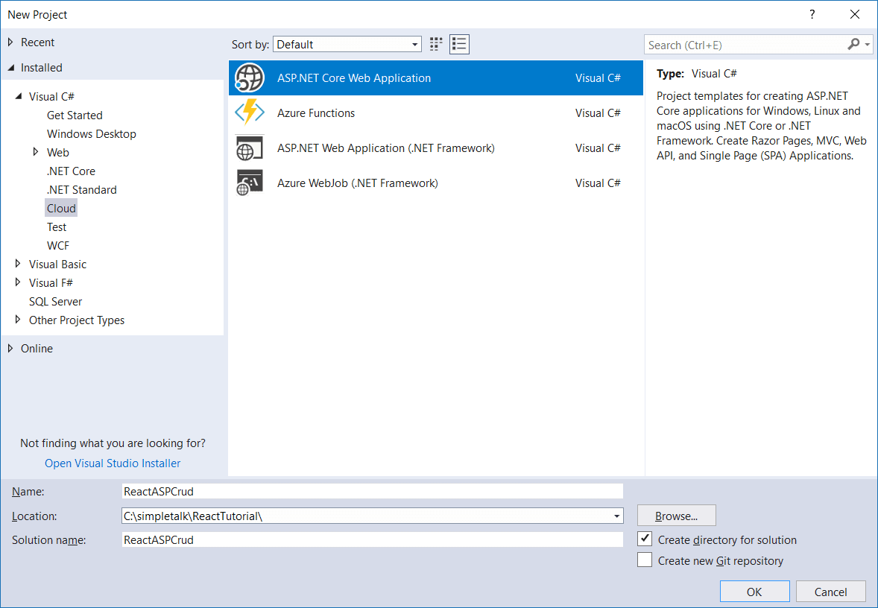This screenshot has height=608, width=878.
Task: Click the Browse... button
Action: tap(677, 516)
